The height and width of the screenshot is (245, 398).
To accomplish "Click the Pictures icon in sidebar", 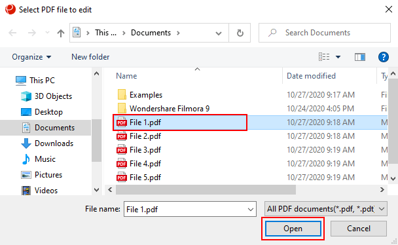I will 26,175.
